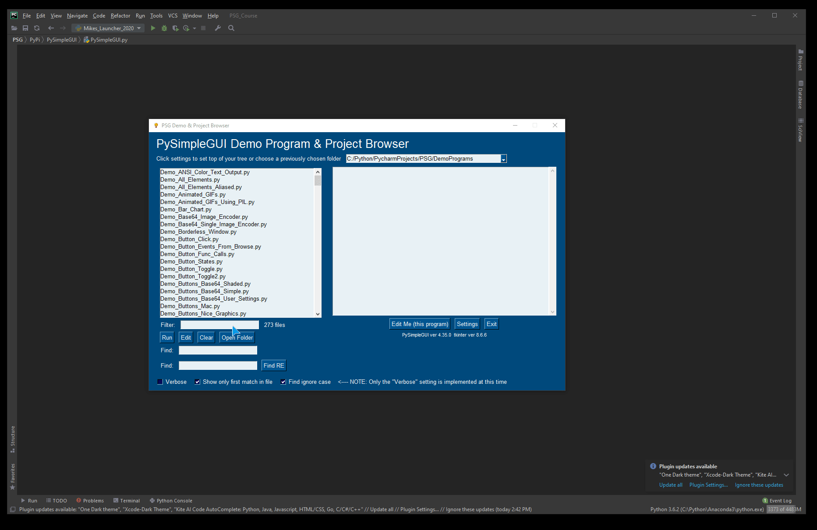Open the Structure tool window sidebar
817x530 pixels.
[13, 439]
